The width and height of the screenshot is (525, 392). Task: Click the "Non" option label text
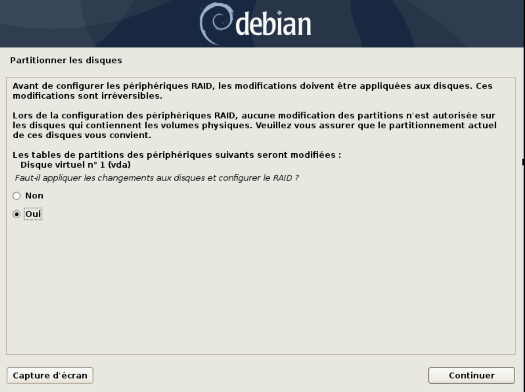click(34, 196)
